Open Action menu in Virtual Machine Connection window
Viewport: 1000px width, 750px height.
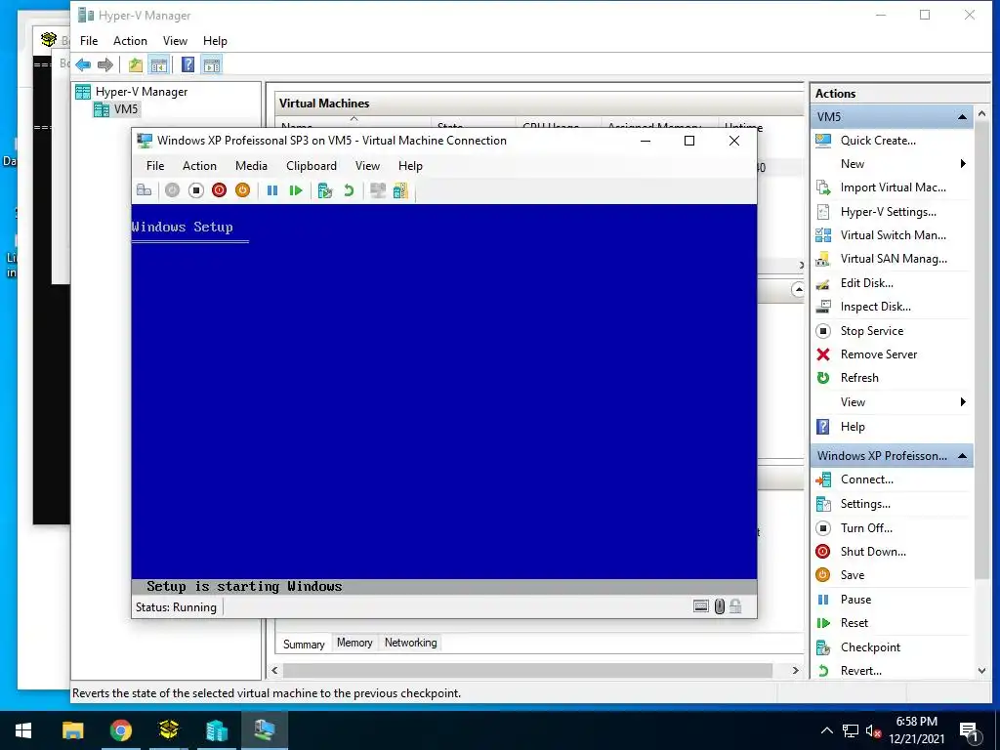199,166
